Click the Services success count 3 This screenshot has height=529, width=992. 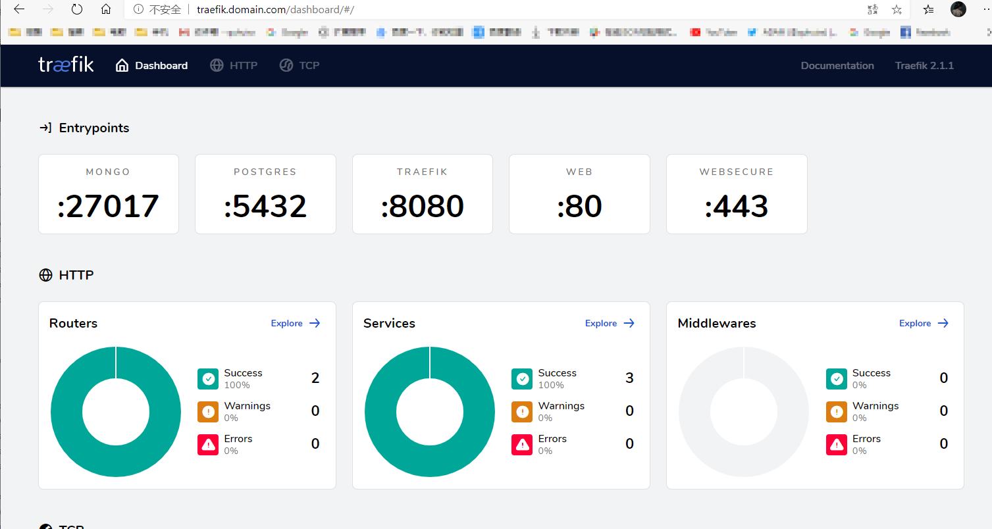(629, 378)
